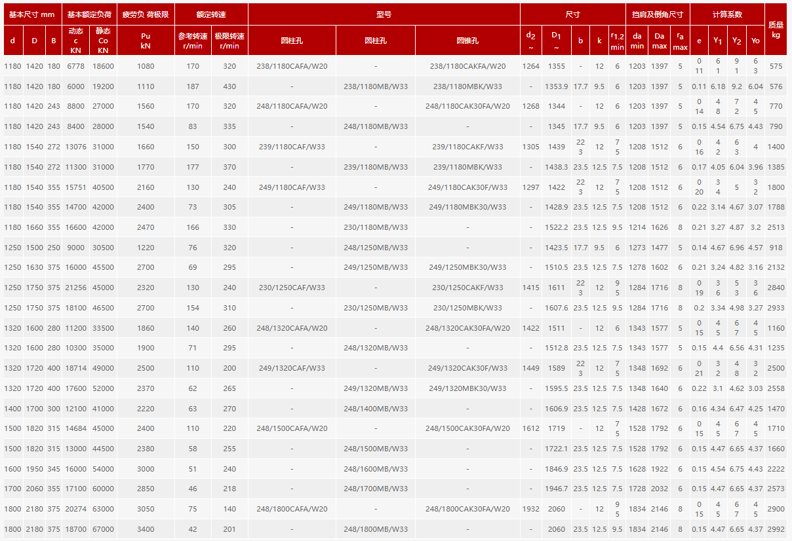Viewport: 792px width, 541px height.
Task: Click model 248/1700MB/W33
Action: (x=375, y=489)
